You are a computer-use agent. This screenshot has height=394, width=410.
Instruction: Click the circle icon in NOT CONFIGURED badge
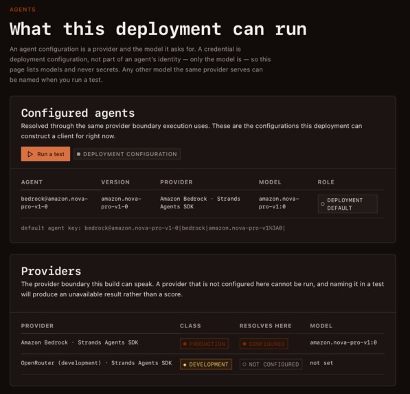(244, 364)
